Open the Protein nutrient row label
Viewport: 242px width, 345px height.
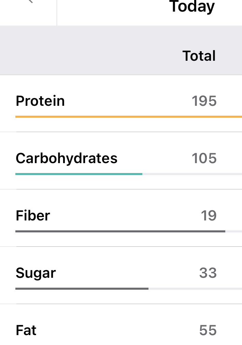40,101
